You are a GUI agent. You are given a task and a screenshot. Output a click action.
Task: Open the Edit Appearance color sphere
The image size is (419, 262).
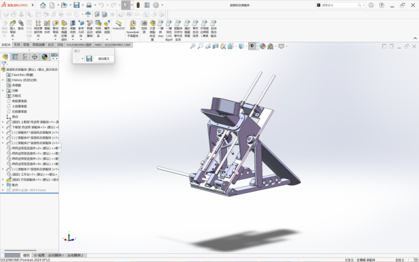(x=263, y=46)
